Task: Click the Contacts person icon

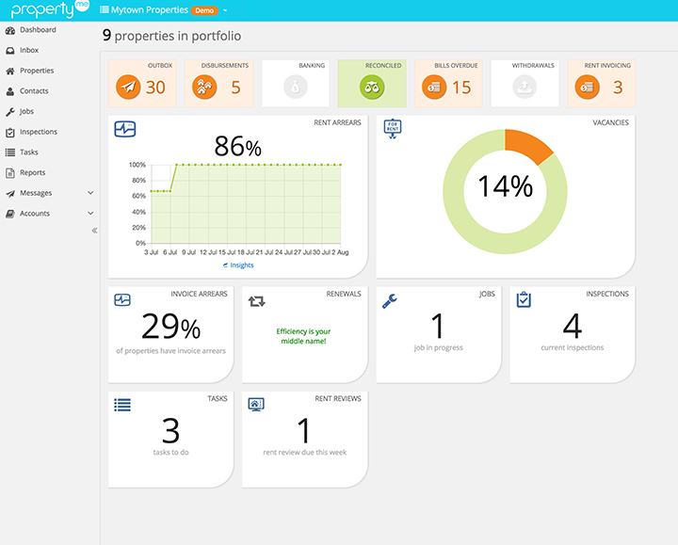Action: 10,91
